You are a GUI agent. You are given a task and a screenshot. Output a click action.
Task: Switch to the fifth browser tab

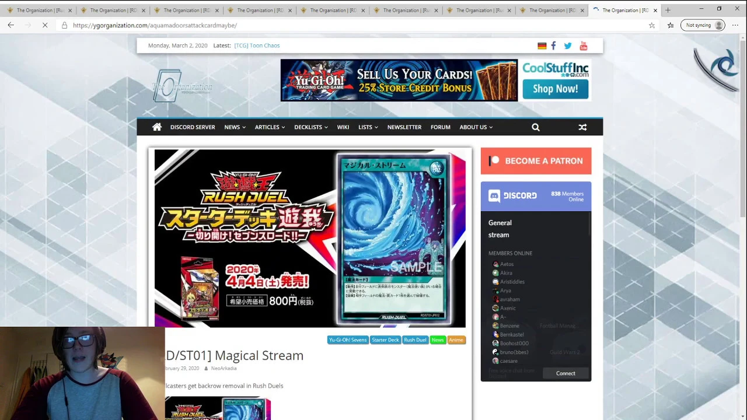pyautogui.click(x=333, y=10)
